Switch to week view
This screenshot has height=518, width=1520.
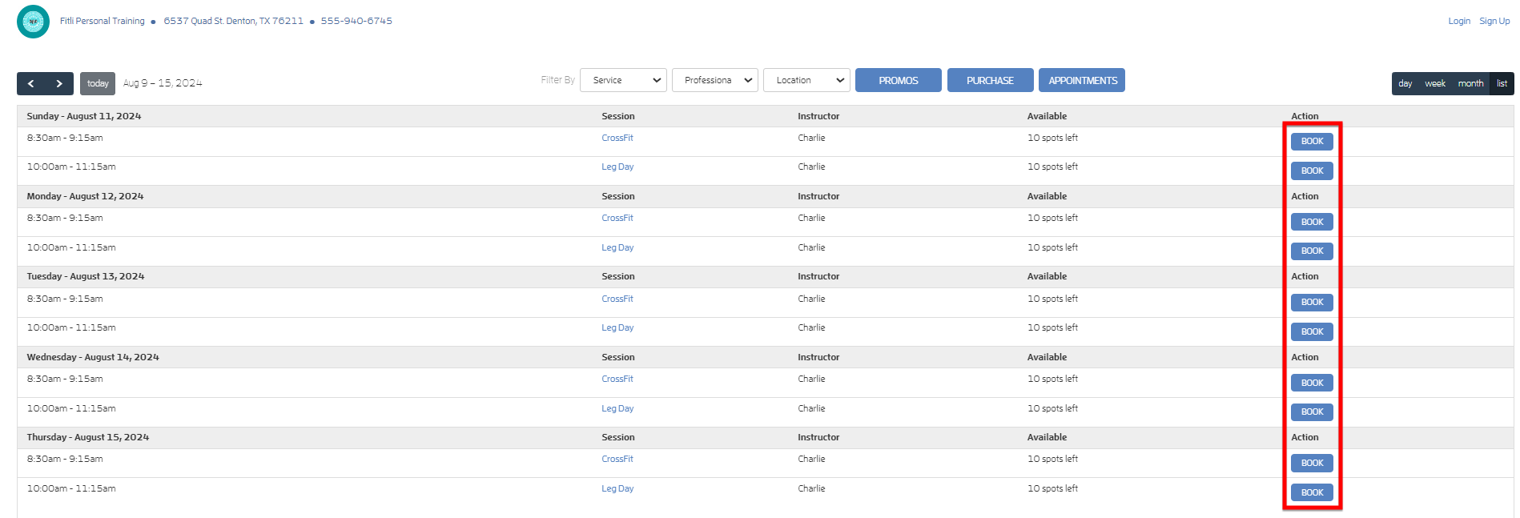point(1435,83)
